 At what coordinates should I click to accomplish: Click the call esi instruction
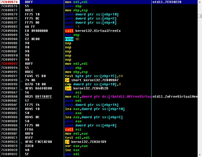pos(73,130)
